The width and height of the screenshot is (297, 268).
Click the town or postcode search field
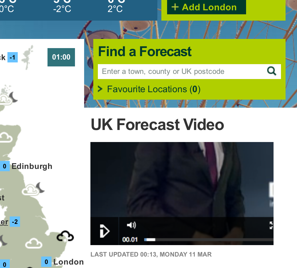[x=182, y=72]
